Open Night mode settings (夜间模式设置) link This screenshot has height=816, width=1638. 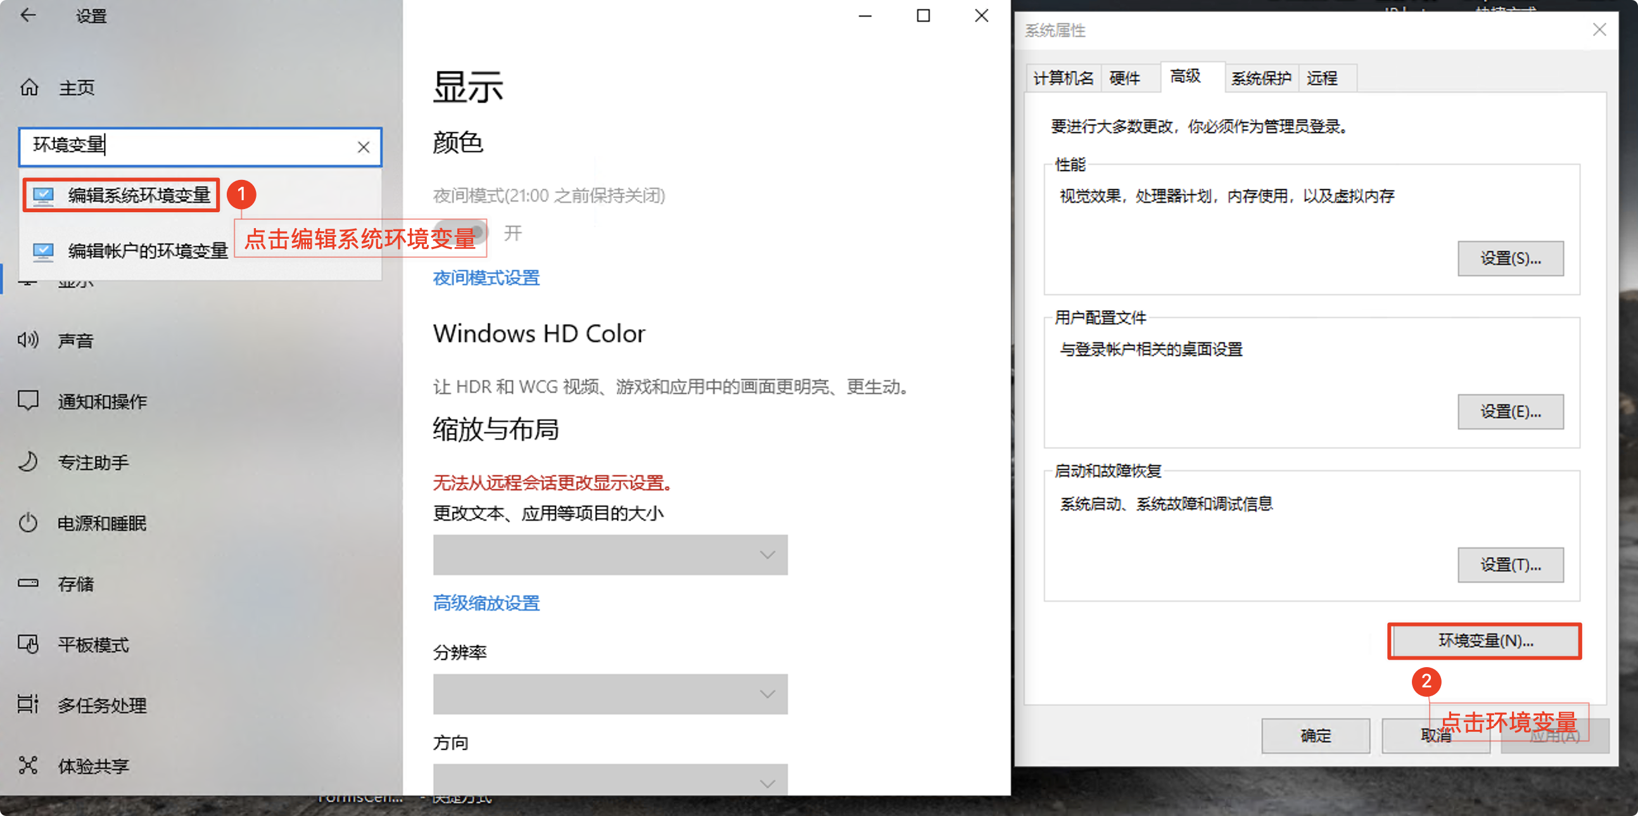coord(486,278)
